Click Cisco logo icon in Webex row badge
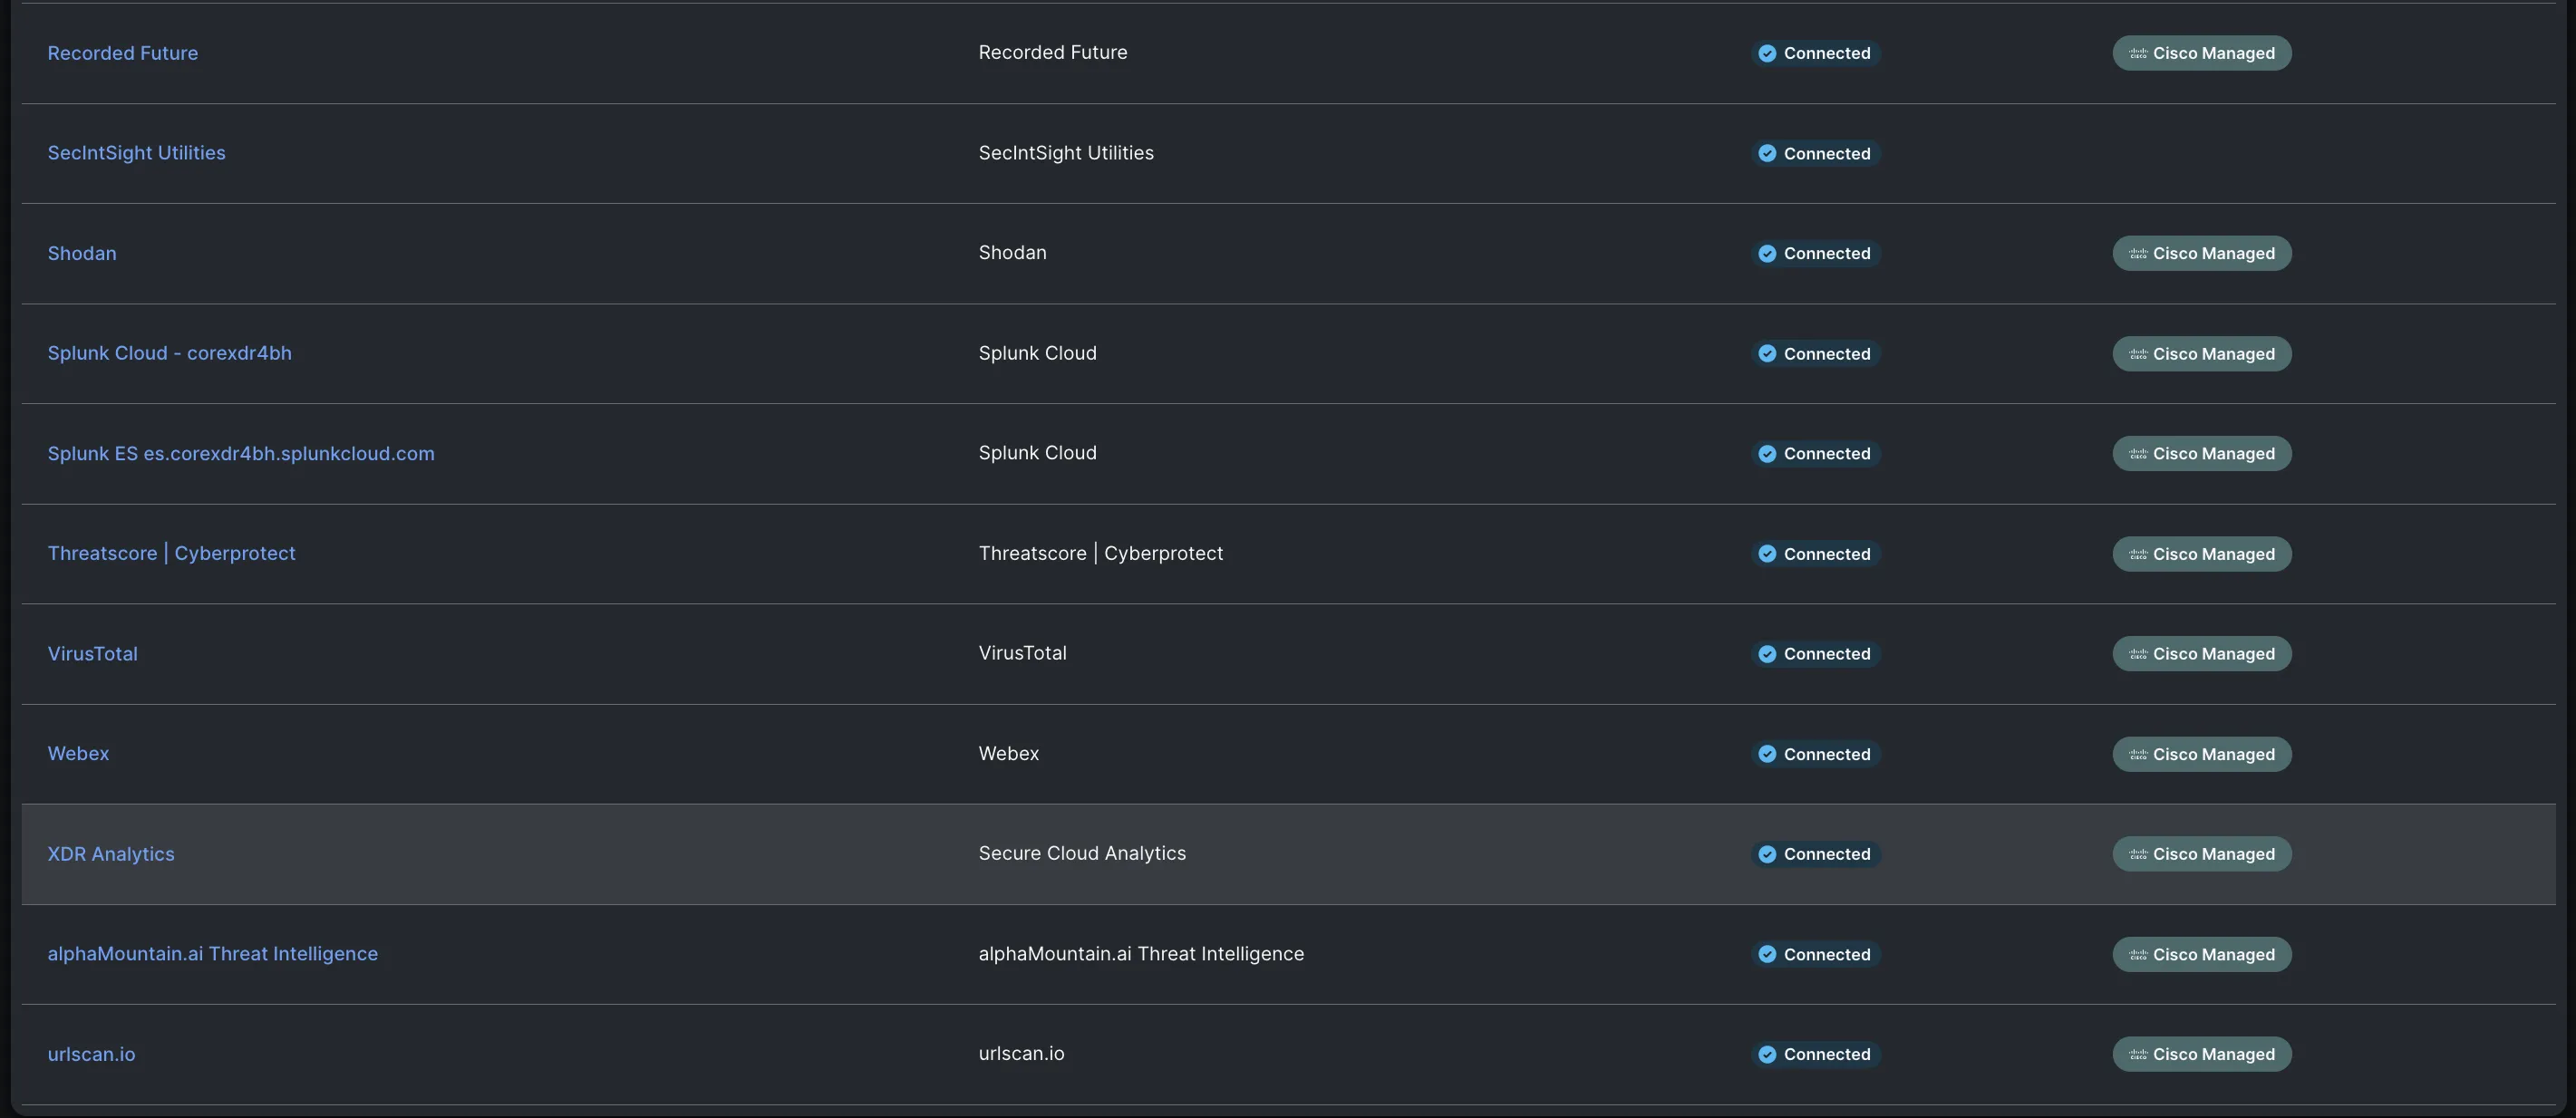Viewport: 2576px width, 1118px height. click(2138, 755)
